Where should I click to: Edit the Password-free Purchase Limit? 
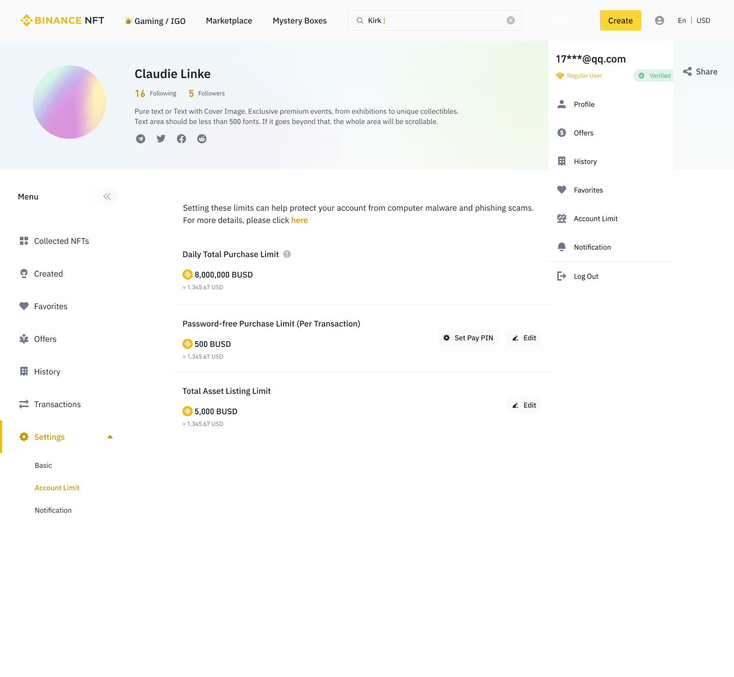pos(524,338)
